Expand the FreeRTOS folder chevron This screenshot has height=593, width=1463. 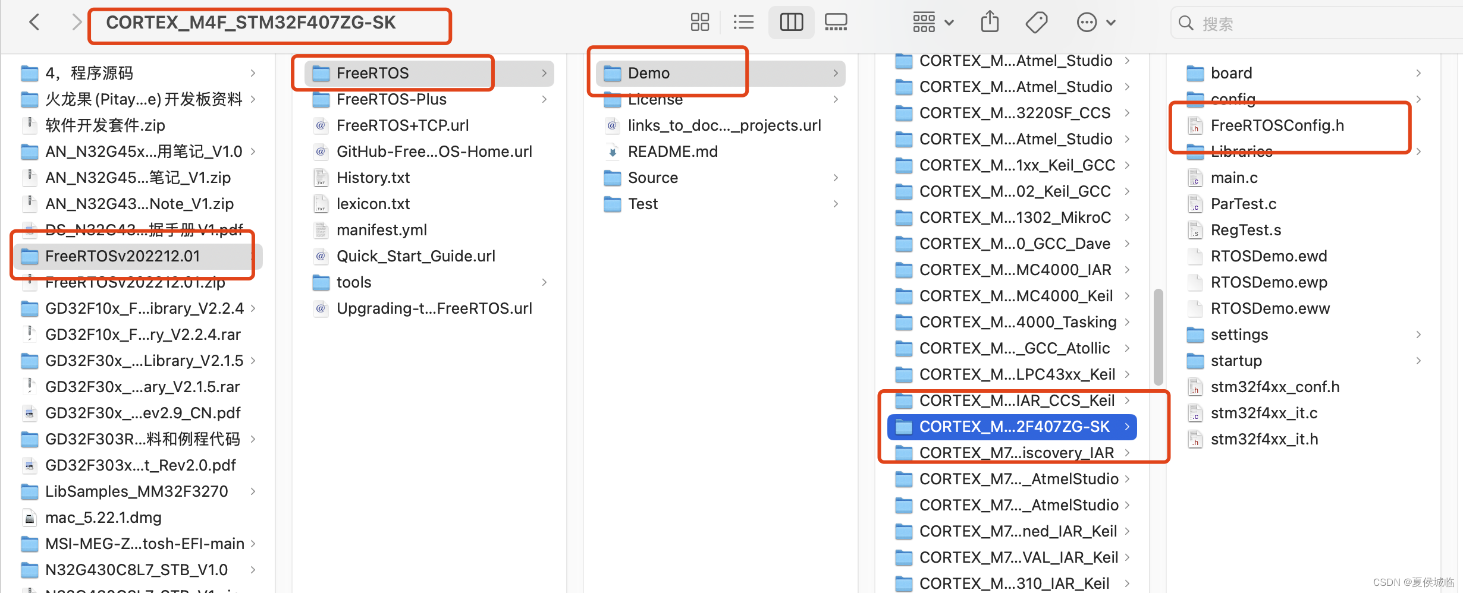[544, 73]
